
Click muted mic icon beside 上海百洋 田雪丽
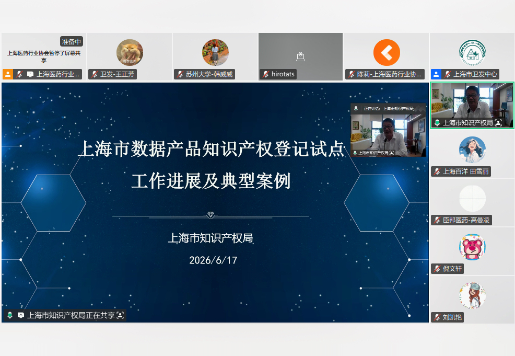437,171
